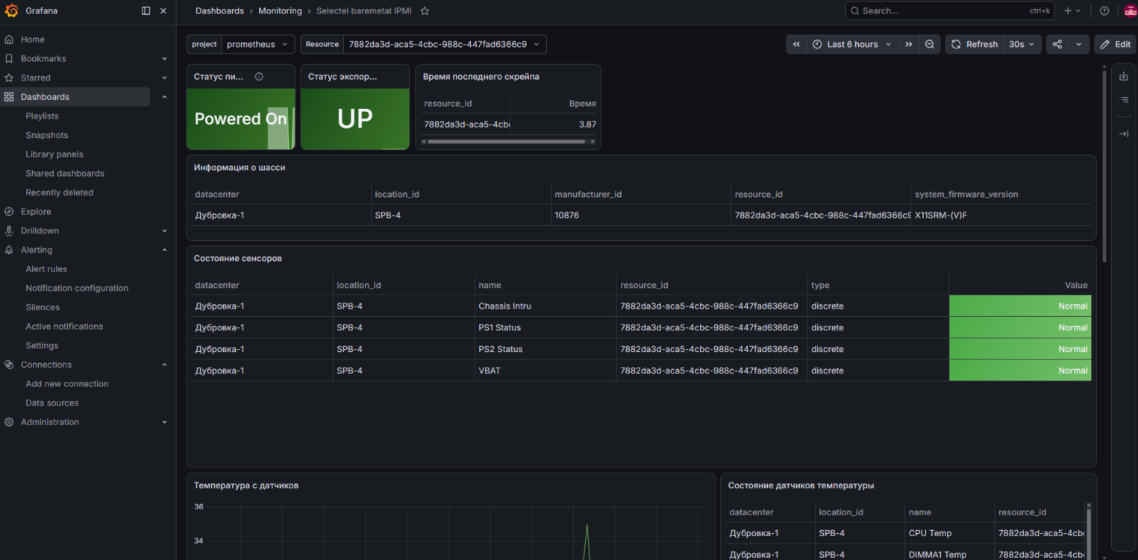Click the Normal value in VBAT row
Image resolution: width=1138 pixels, height=560 pixels.
pos(1020,371)
